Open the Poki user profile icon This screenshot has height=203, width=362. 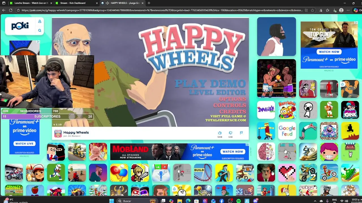tap(40, 21)
